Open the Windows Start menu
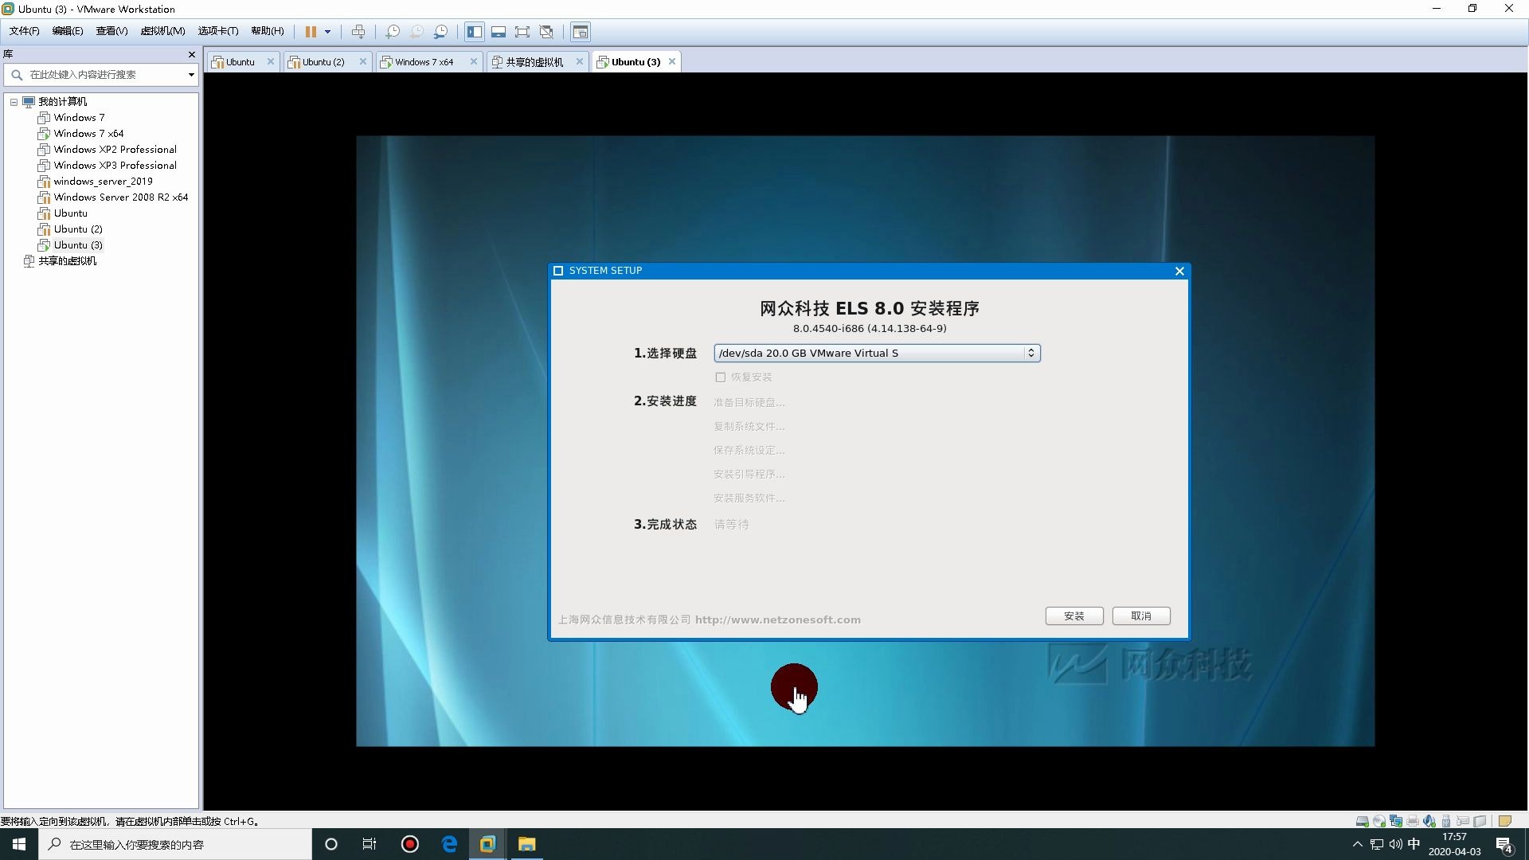Image resolution: width=1529 pixels, height=860 pixels. tap(19, 844)
